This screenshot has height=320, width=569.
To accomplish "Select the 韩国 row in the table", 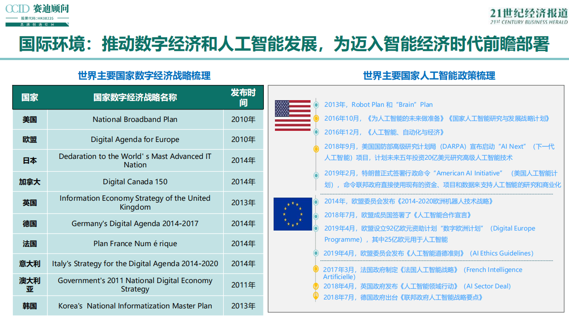I will [x=29, y=306].
